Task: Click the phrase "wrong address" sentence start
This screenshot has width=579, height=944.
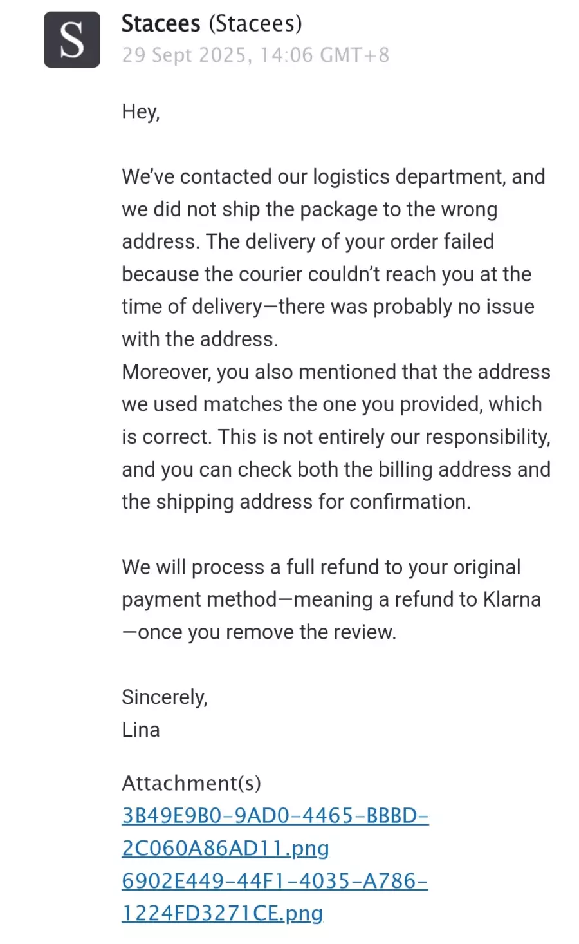Action: (x=468, y=209)
